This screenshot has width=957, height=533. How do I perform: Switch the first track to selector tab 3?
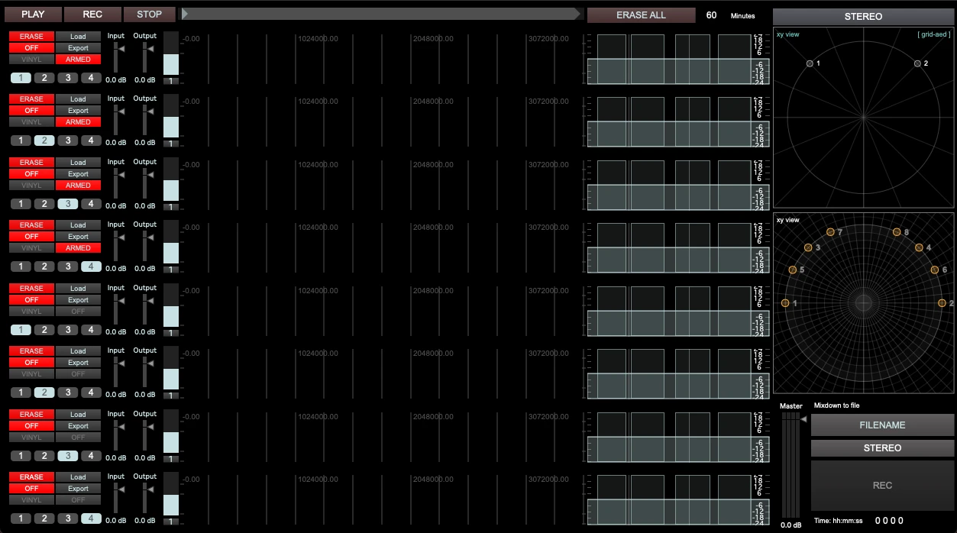click(68, 78)
